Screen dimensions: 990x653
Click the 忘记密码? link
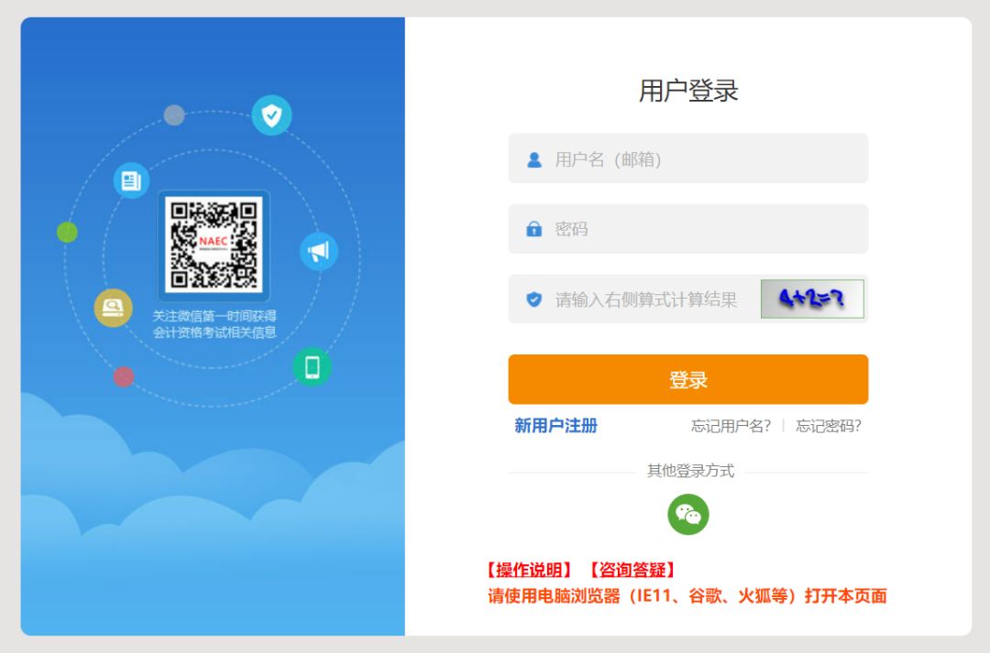pos(829,426)
